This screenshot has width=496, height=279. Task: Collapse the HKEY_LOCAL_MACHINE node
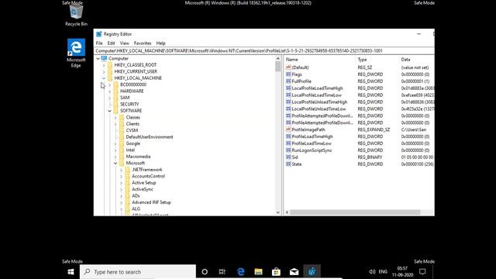(x=104, y=78)
